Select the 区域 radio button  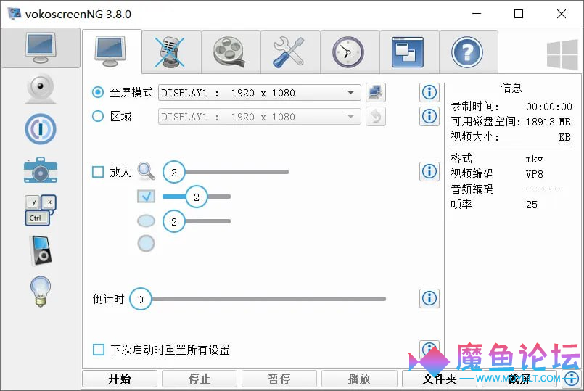click(x=98, y=116)
